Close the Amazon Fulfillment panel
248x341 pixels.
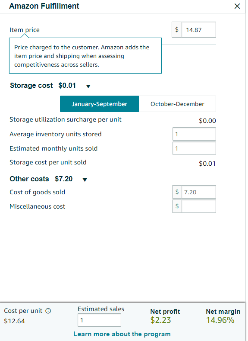click(237, 6)
